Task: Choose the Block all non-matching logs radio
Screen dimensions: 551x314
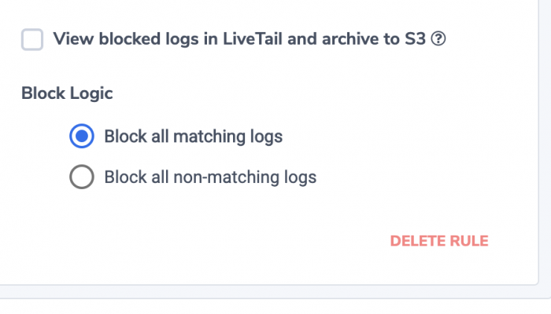Action: (82, 177)
